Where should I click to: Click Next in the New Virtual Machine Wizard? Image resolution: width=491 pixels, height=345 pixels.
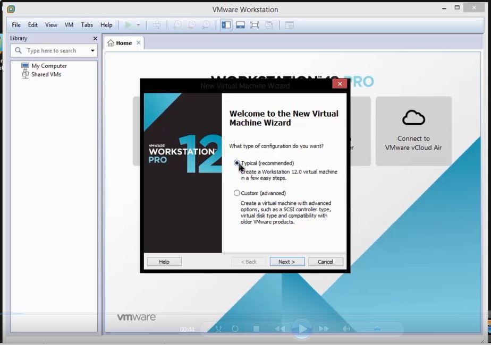click(x=286, y=261)
